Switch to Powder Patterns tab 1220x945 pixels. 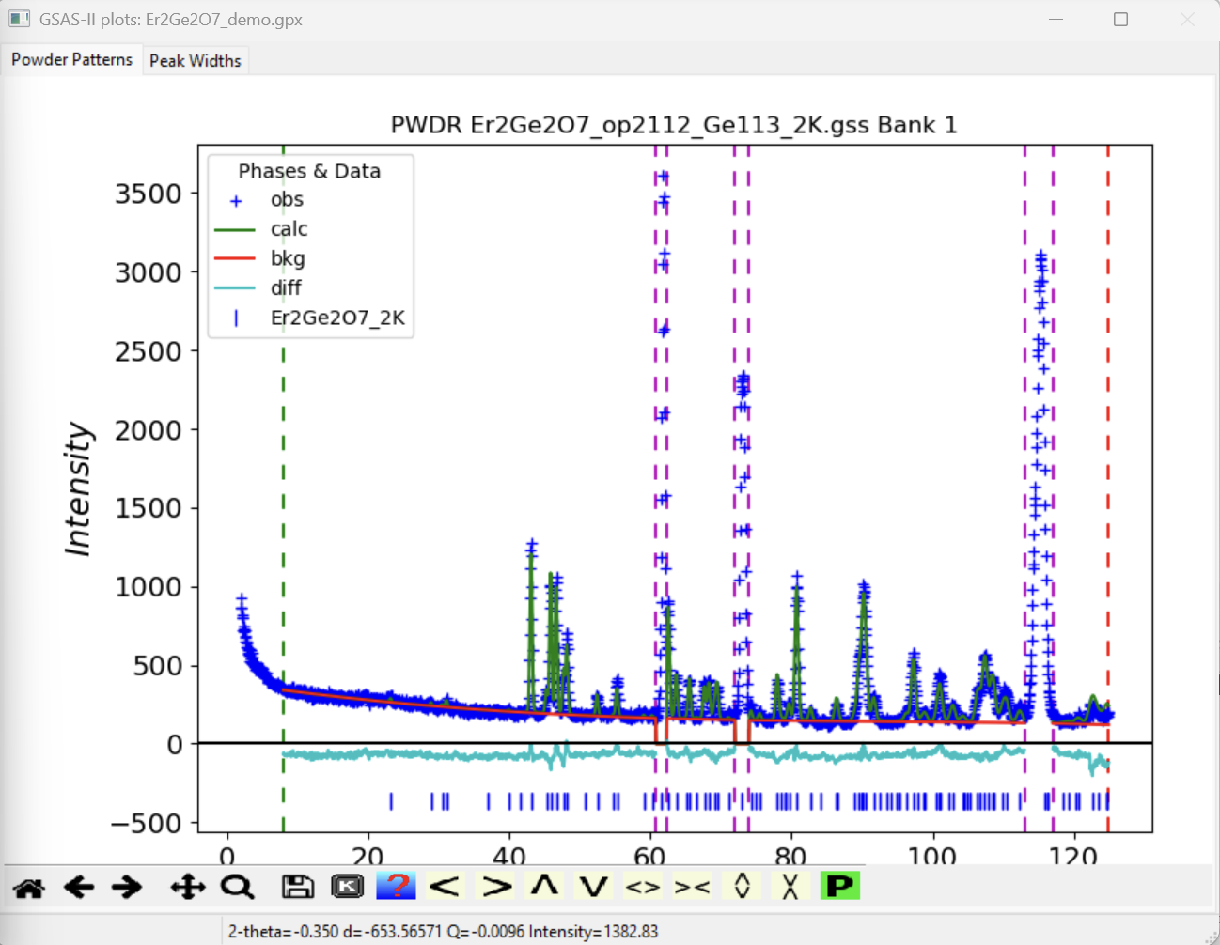click(71, 59)
